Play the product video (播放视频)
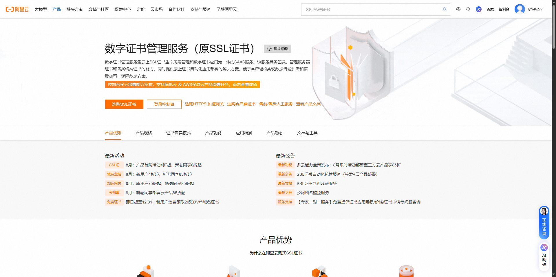Viewport: 556px width, 277px height. pos(277,49)
